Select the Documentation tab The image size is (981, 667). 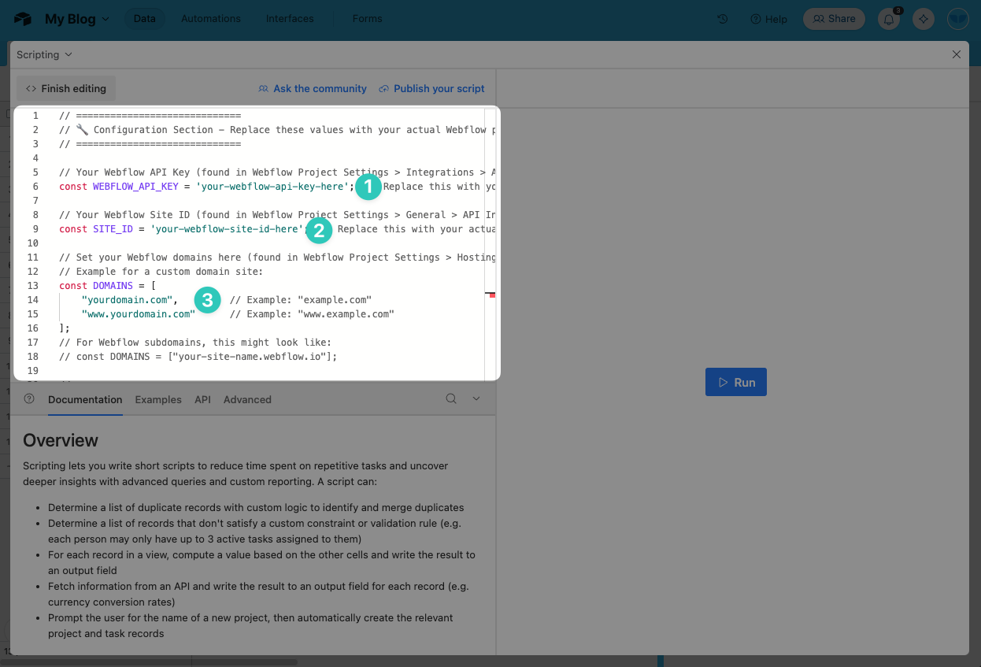coord(85,399)
